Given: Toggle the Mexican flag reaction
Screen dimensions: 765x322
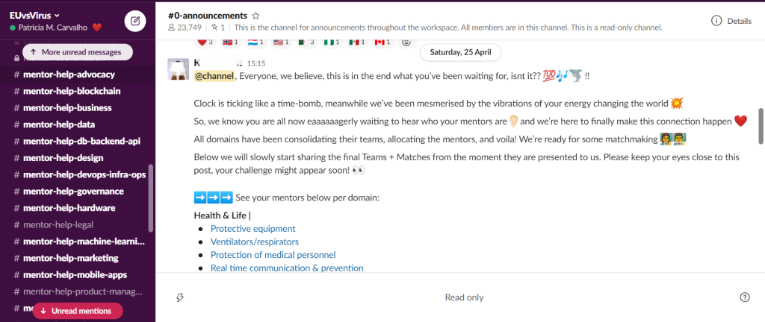Looking at the screenshot, I should (354, 42).
